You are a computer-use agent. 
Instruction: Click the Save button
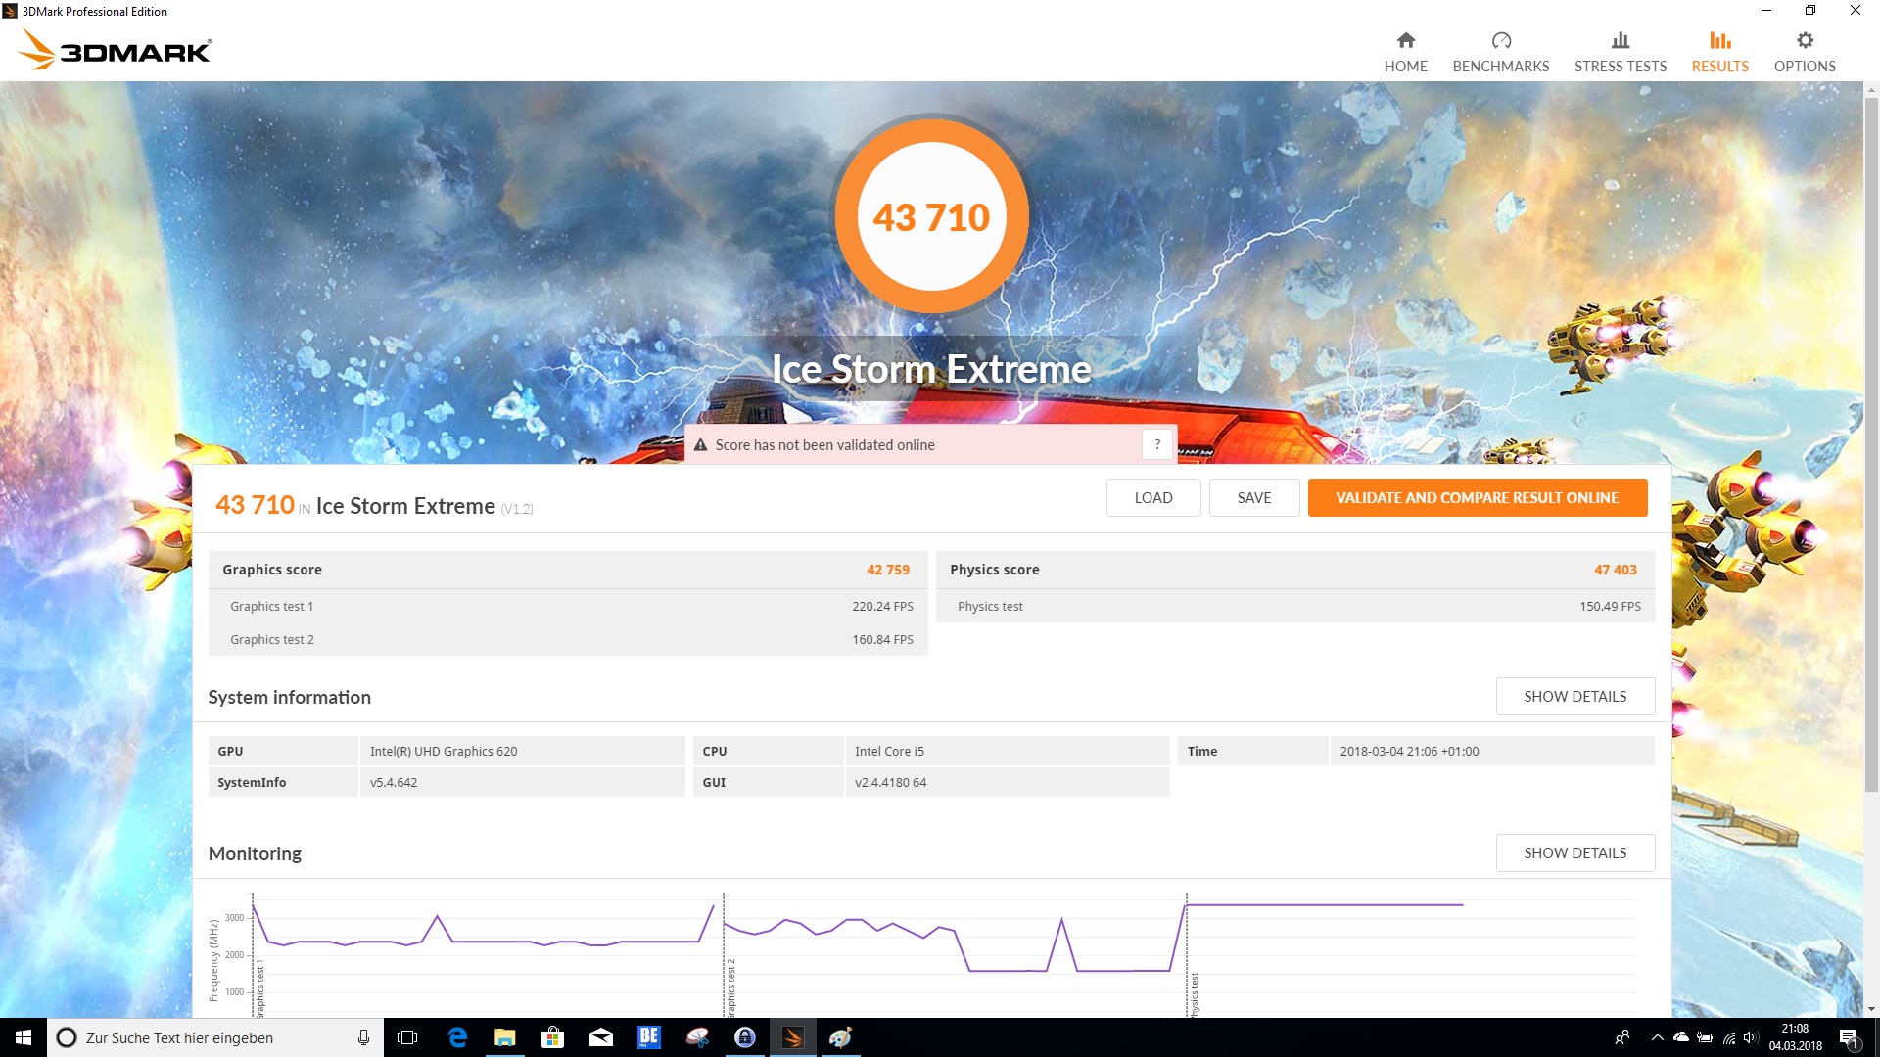tap(1253, 497)
